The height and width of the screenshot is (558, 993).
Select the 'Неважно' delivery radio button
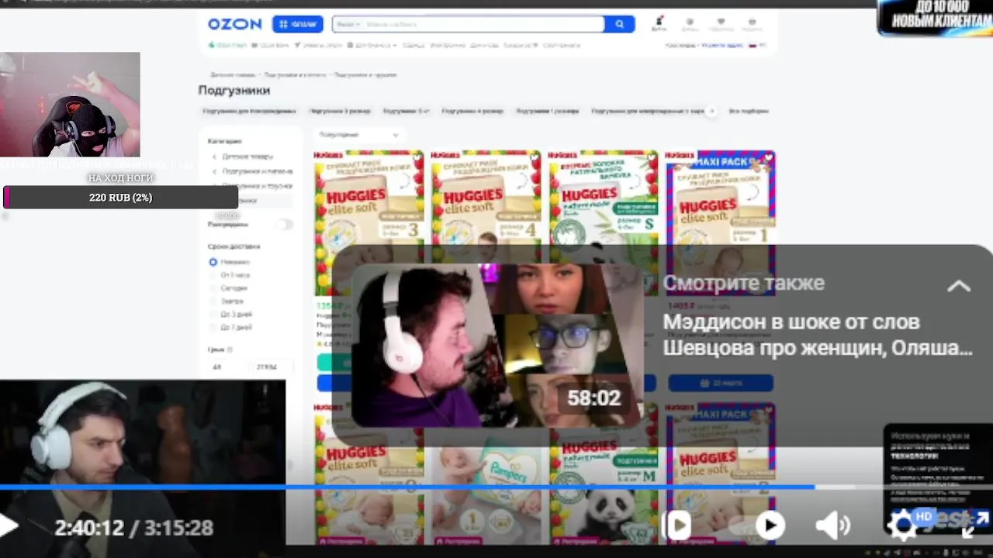213,262
